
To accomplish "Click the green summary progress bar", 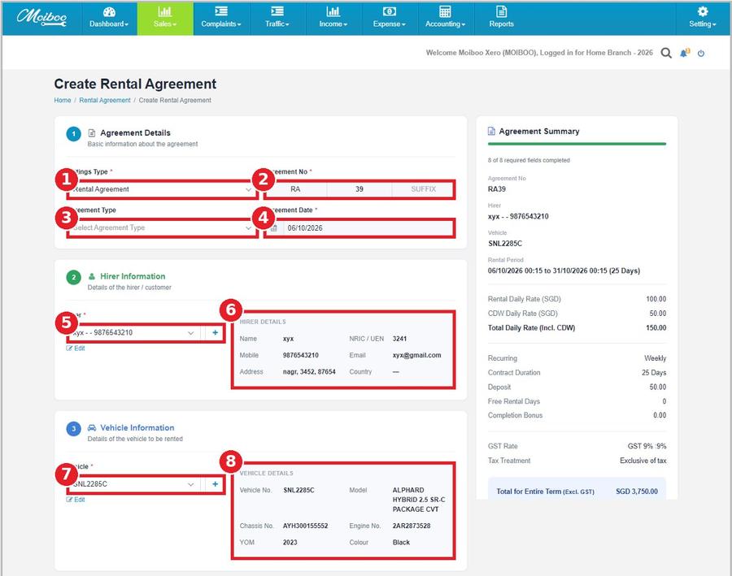I will click(577, 144).
